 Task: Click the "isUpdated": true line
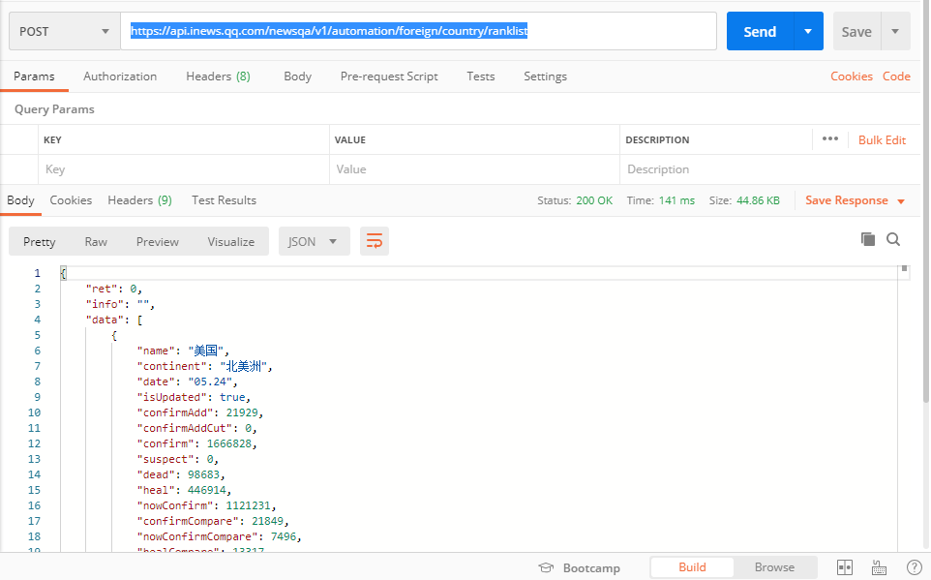[x=194, y=397]
